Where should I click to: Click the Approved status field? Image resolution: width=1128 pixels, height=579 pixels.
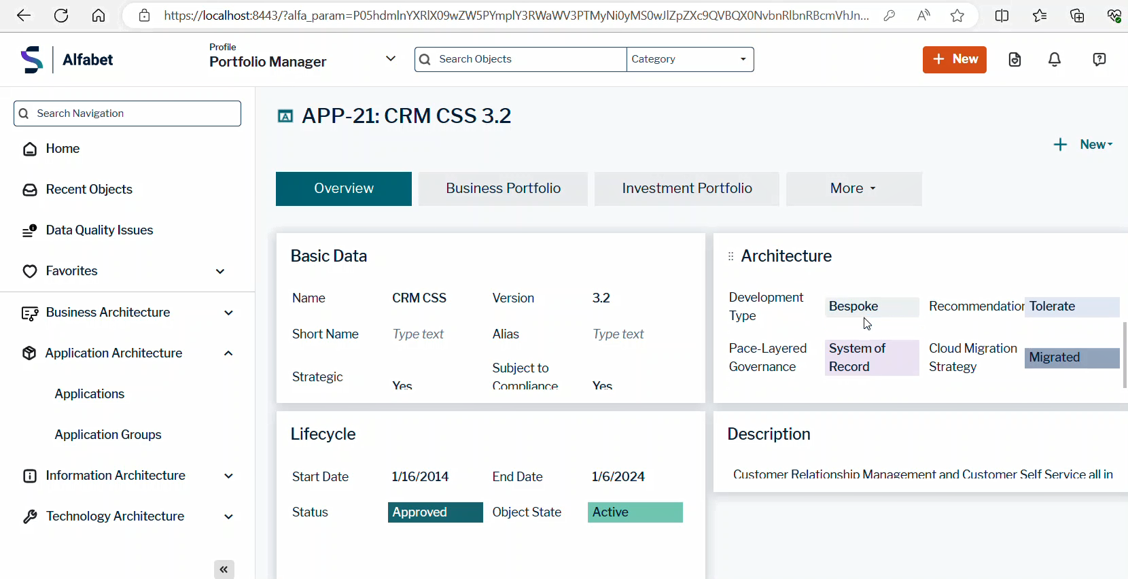coord(435,512)
